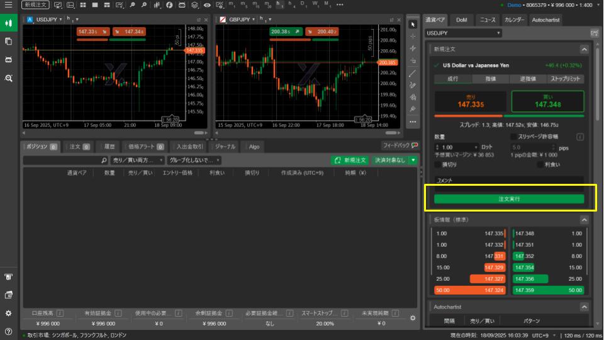Select the 逆指値 order type tab

tap(528, 79)
